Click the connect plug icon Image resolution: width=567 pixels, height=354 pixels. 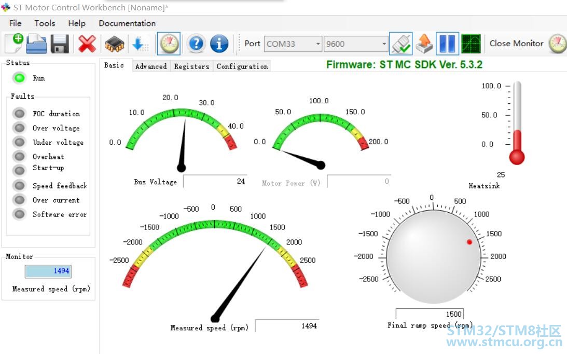coord(400,44)
